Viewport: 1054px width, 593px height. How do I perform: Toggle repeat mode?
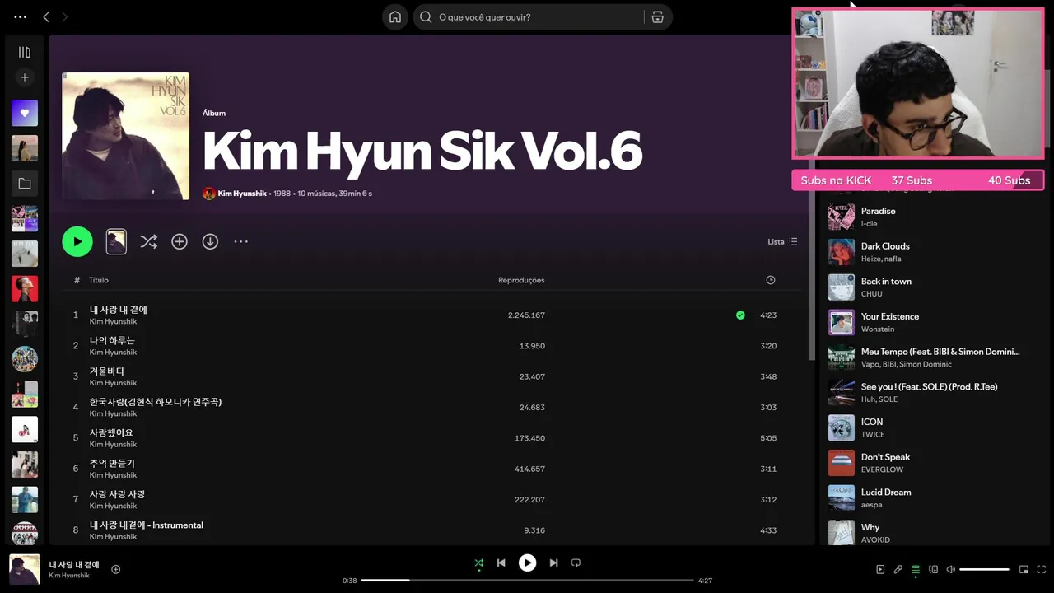[x=576, y=563]
